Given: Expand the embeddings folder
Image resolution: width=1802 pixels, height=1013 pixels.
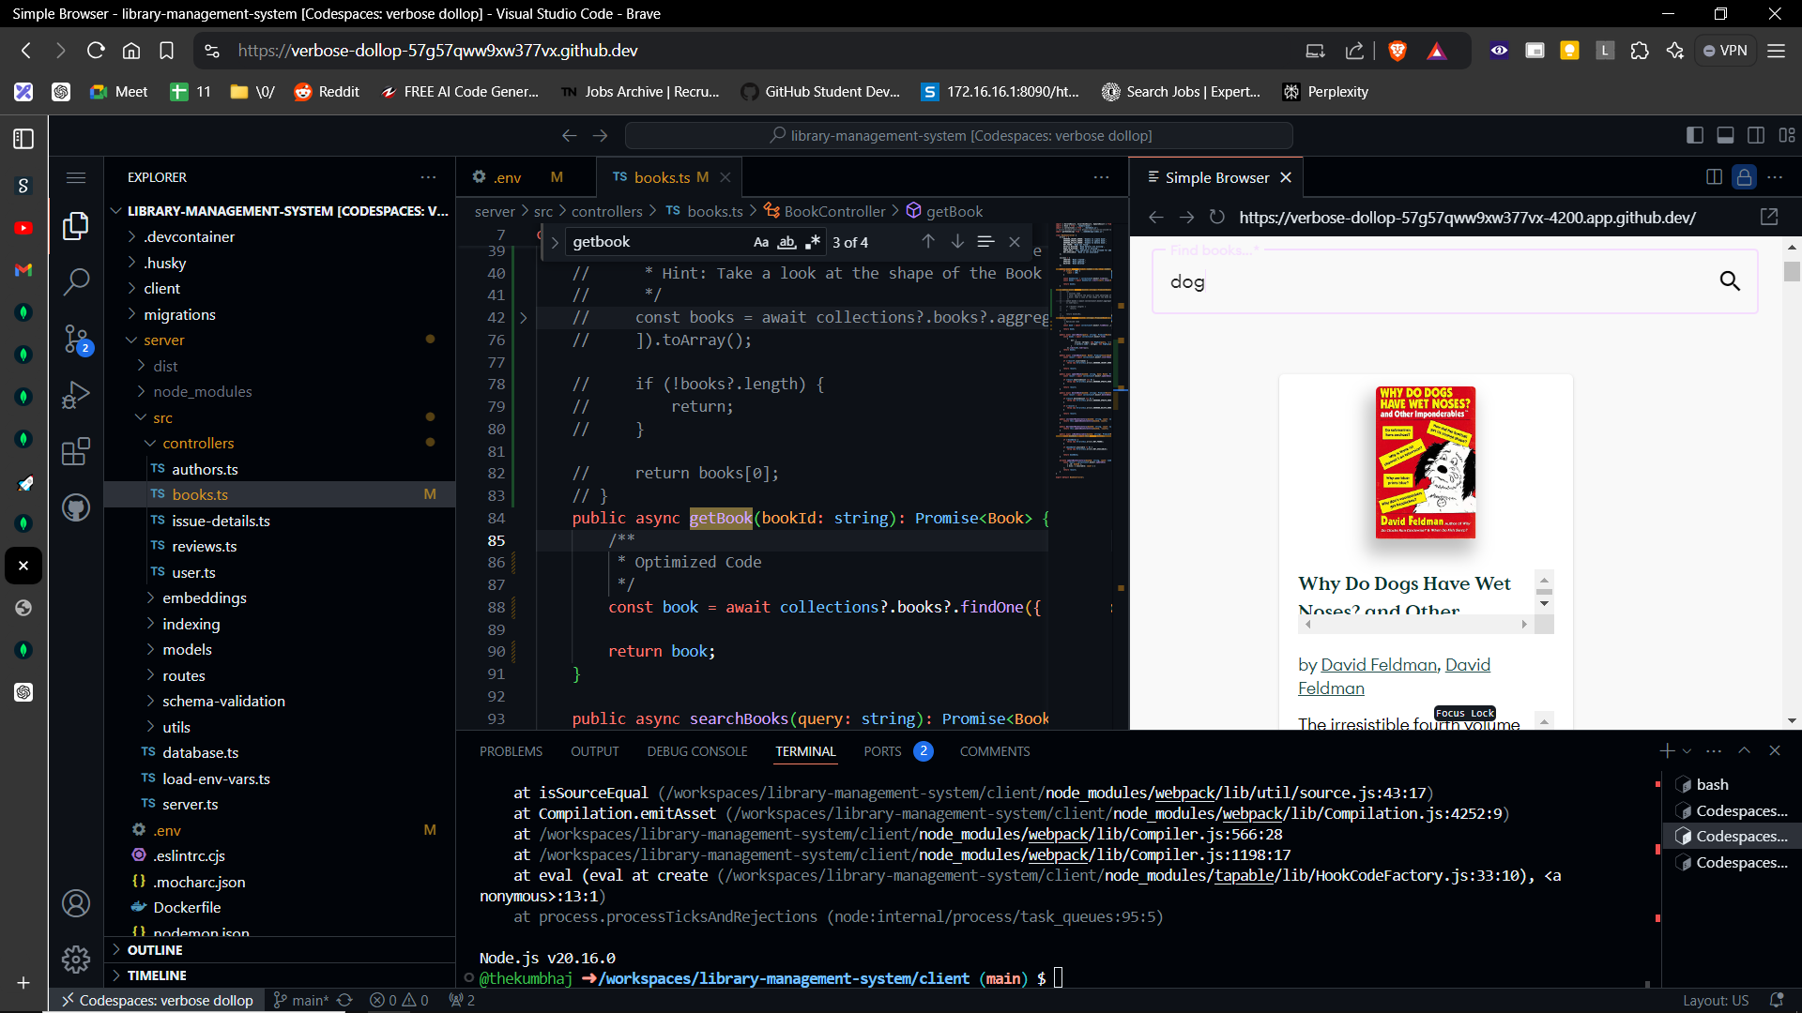Looking at the screenshot, I should pos(204,597).
